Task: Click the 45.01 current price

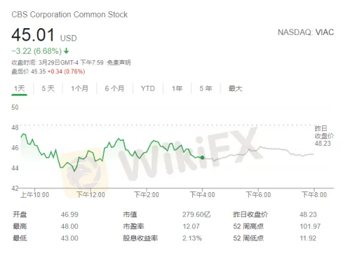Action: [x=33, y=35]
